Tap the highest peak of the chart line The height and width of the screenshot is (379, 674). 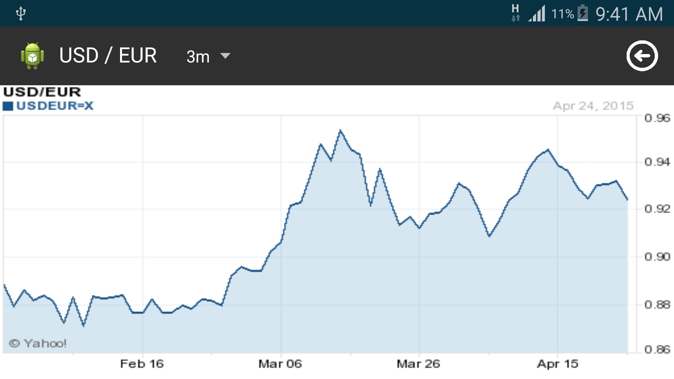tap(340, 131)
